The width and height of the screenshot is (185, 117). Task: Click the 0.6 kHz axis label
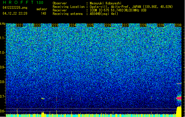click(3, 111)
